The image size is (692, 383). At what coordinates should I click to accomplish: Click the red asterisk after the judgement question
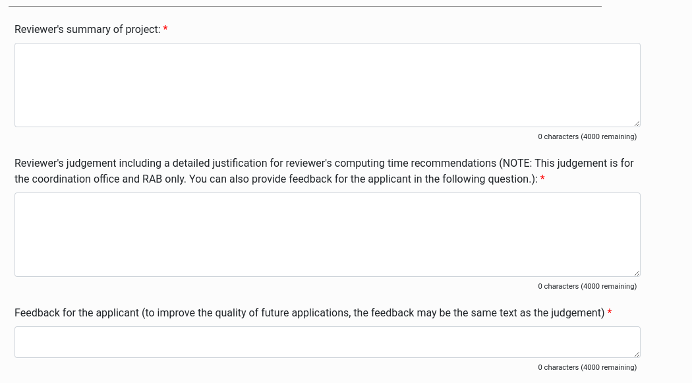(x=542, y=179)
